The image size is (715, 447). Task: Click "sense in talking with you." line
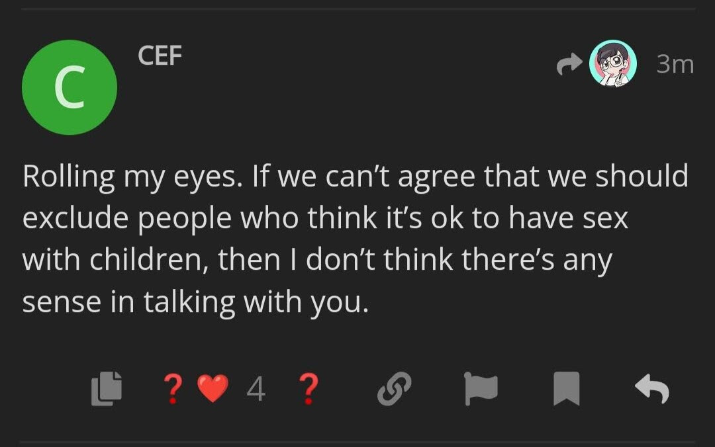coord(195,303)
